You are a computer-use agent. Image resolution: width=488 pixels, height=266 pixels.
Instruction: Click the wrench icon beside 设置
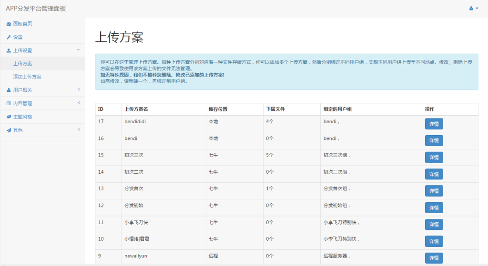tap(9, 37)
